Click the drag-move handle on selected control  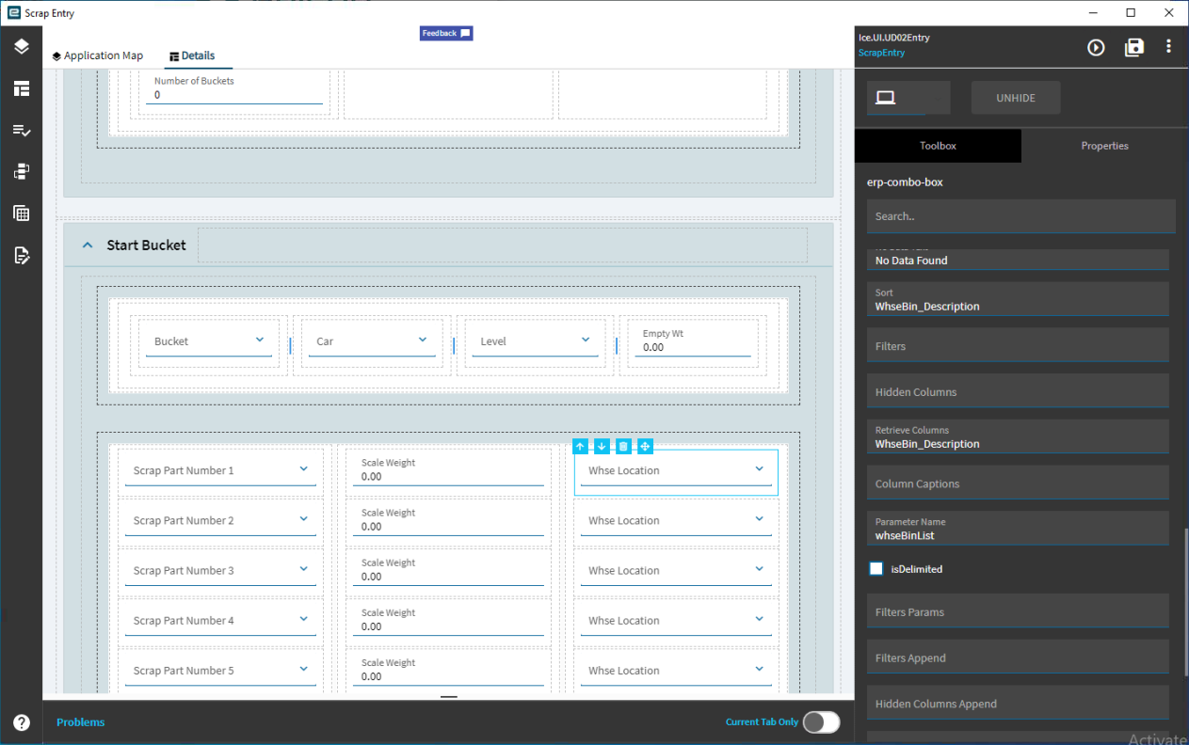645,446
